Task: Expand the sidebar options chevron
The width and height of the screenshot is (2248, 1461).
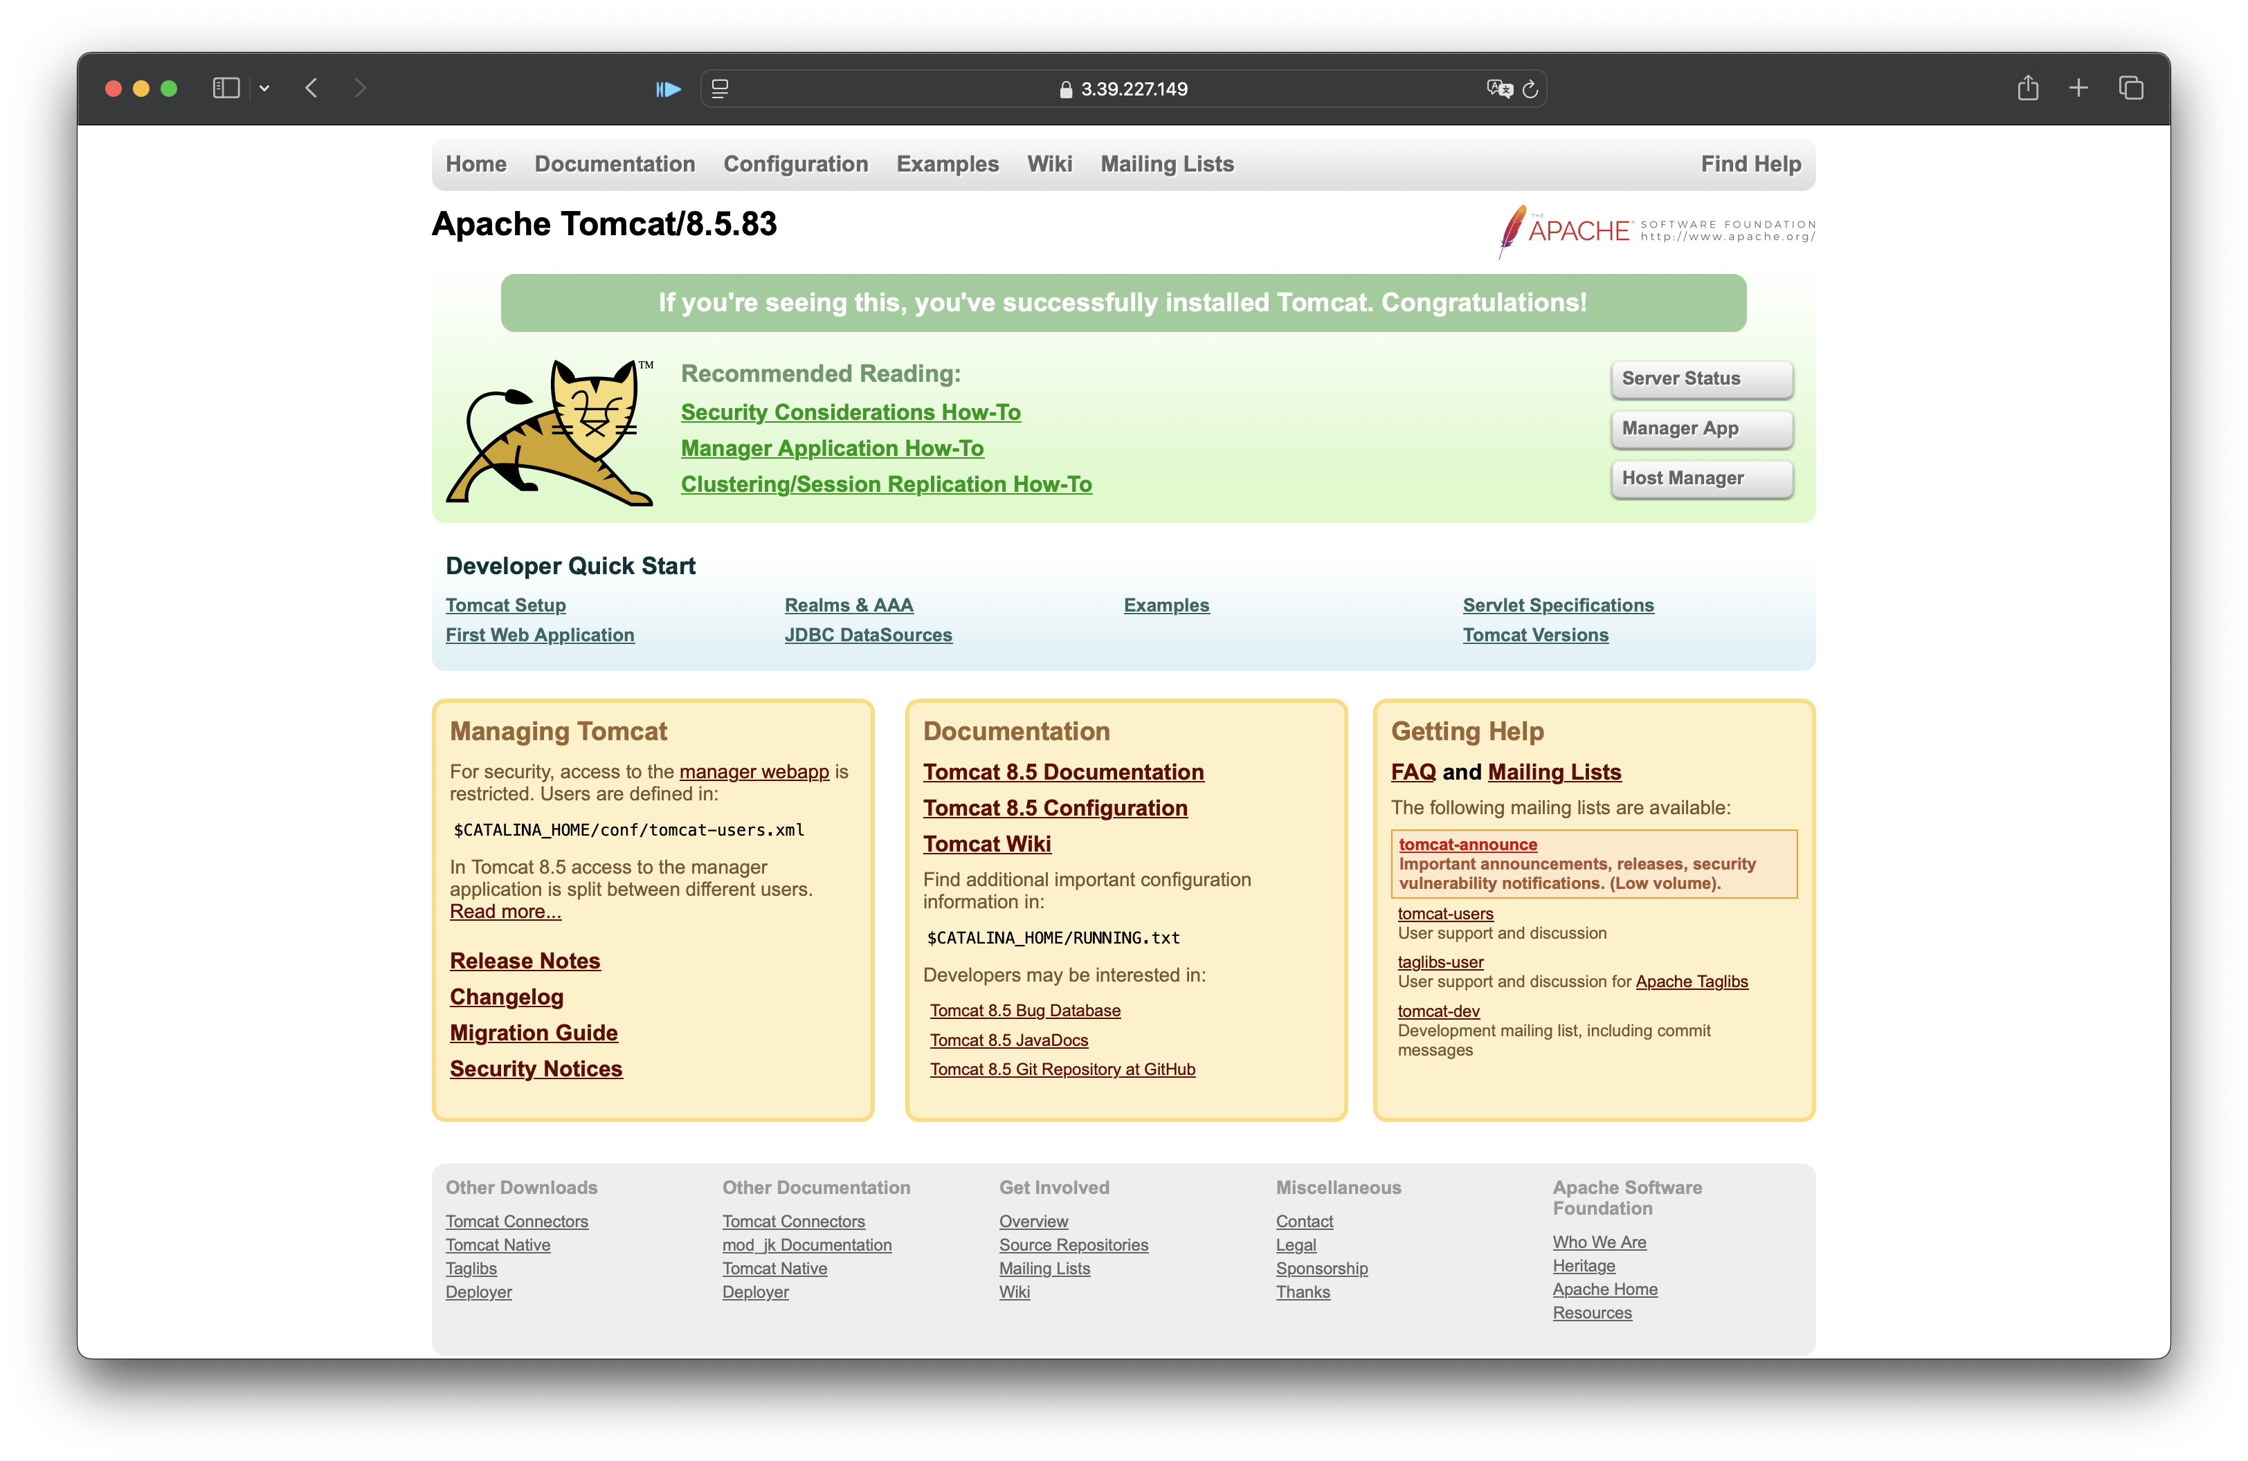Action: (x=264, y=89)
